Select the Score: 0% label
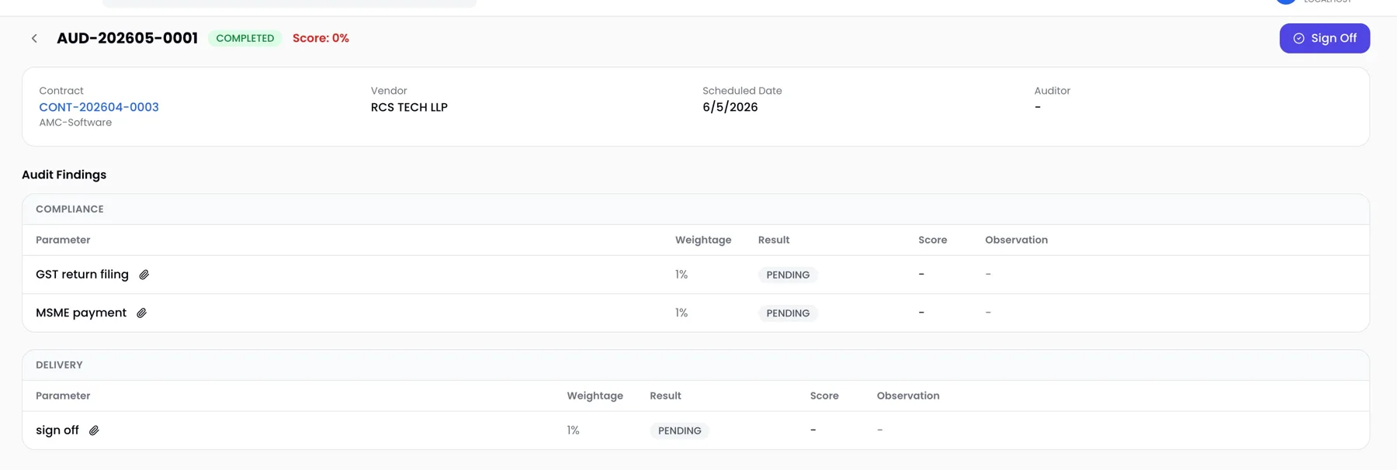This screenshot has width=1397, height=470. [x=321, y=38]
